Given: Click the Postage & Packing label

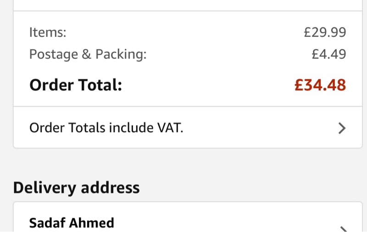Looking at the screenshot, I should tap(88, 54).
